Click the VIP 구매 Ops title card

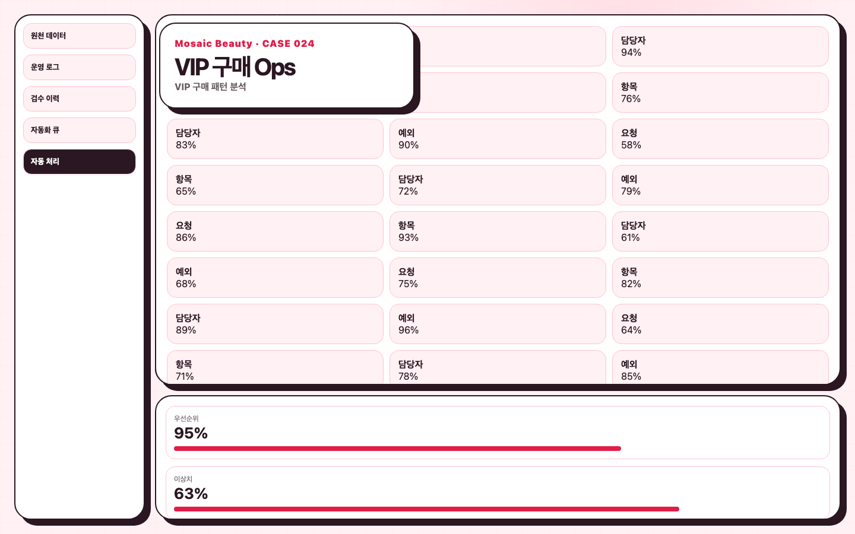(287, 66)
